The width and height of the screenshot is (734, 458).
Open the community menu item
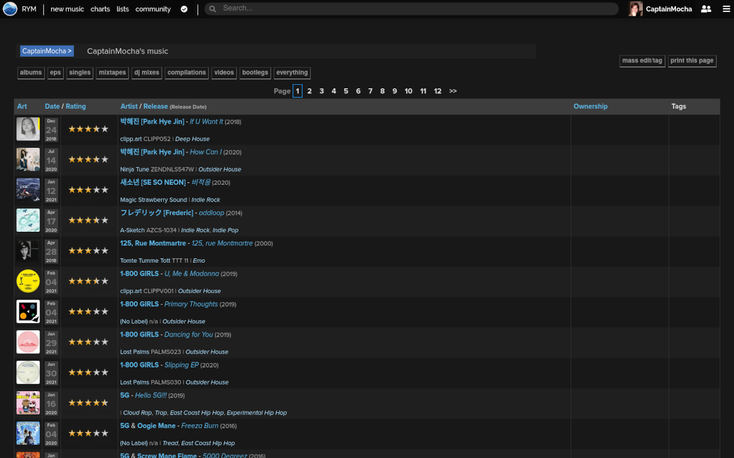tap(153, 9)
